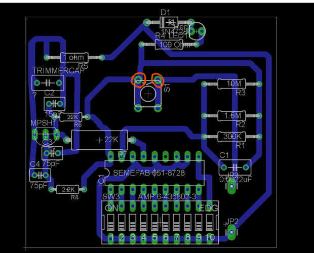
Task: Click the top-left S1 switch pad
Action: point(138,79)
